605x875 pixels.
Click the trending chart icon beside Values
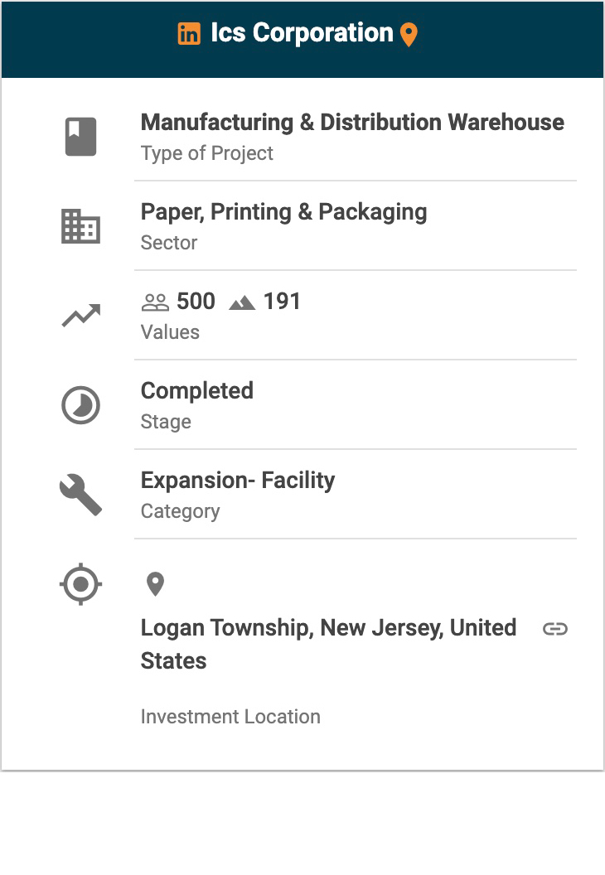(x=81, y=316)
